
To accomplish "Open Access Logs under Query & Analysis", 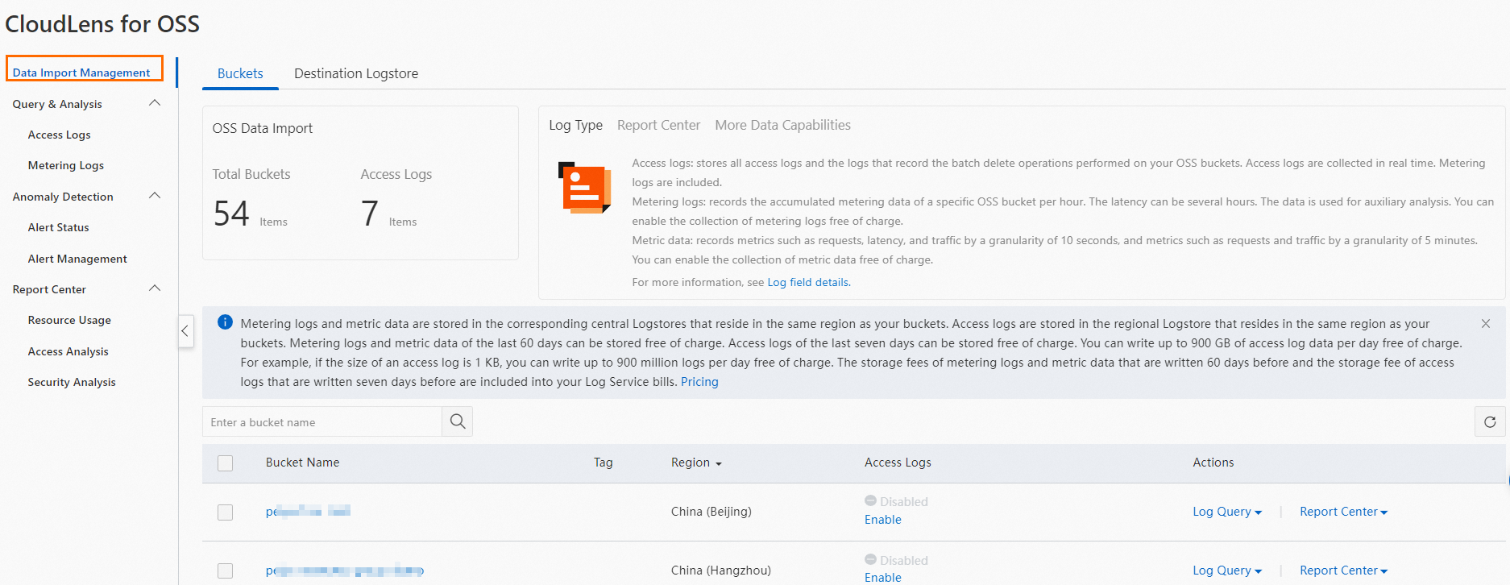I will 59,135.
